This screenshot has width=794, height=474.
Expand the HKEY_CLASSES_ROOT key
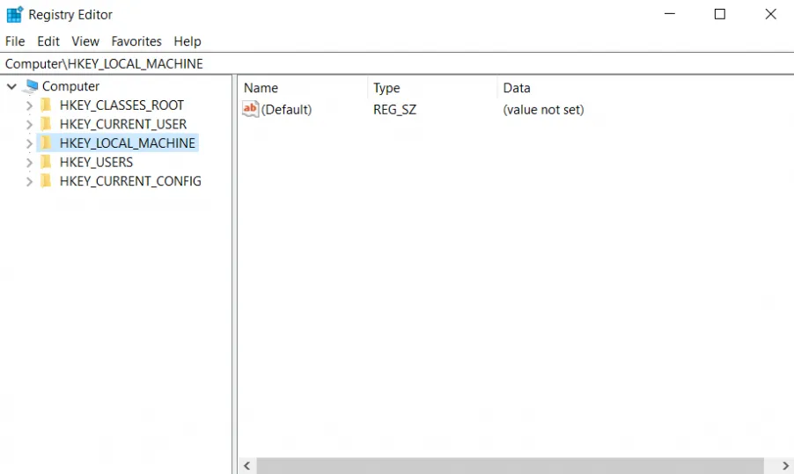click(x=29, y=106)
